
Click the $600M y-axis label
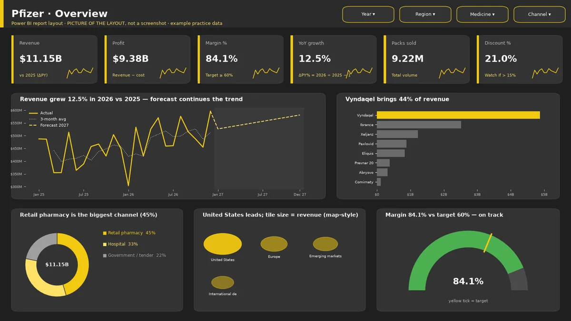coord(16,110)
